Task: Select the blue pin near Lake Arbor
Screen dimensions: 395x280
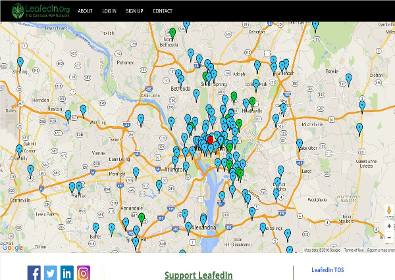Action: (300, 144)
